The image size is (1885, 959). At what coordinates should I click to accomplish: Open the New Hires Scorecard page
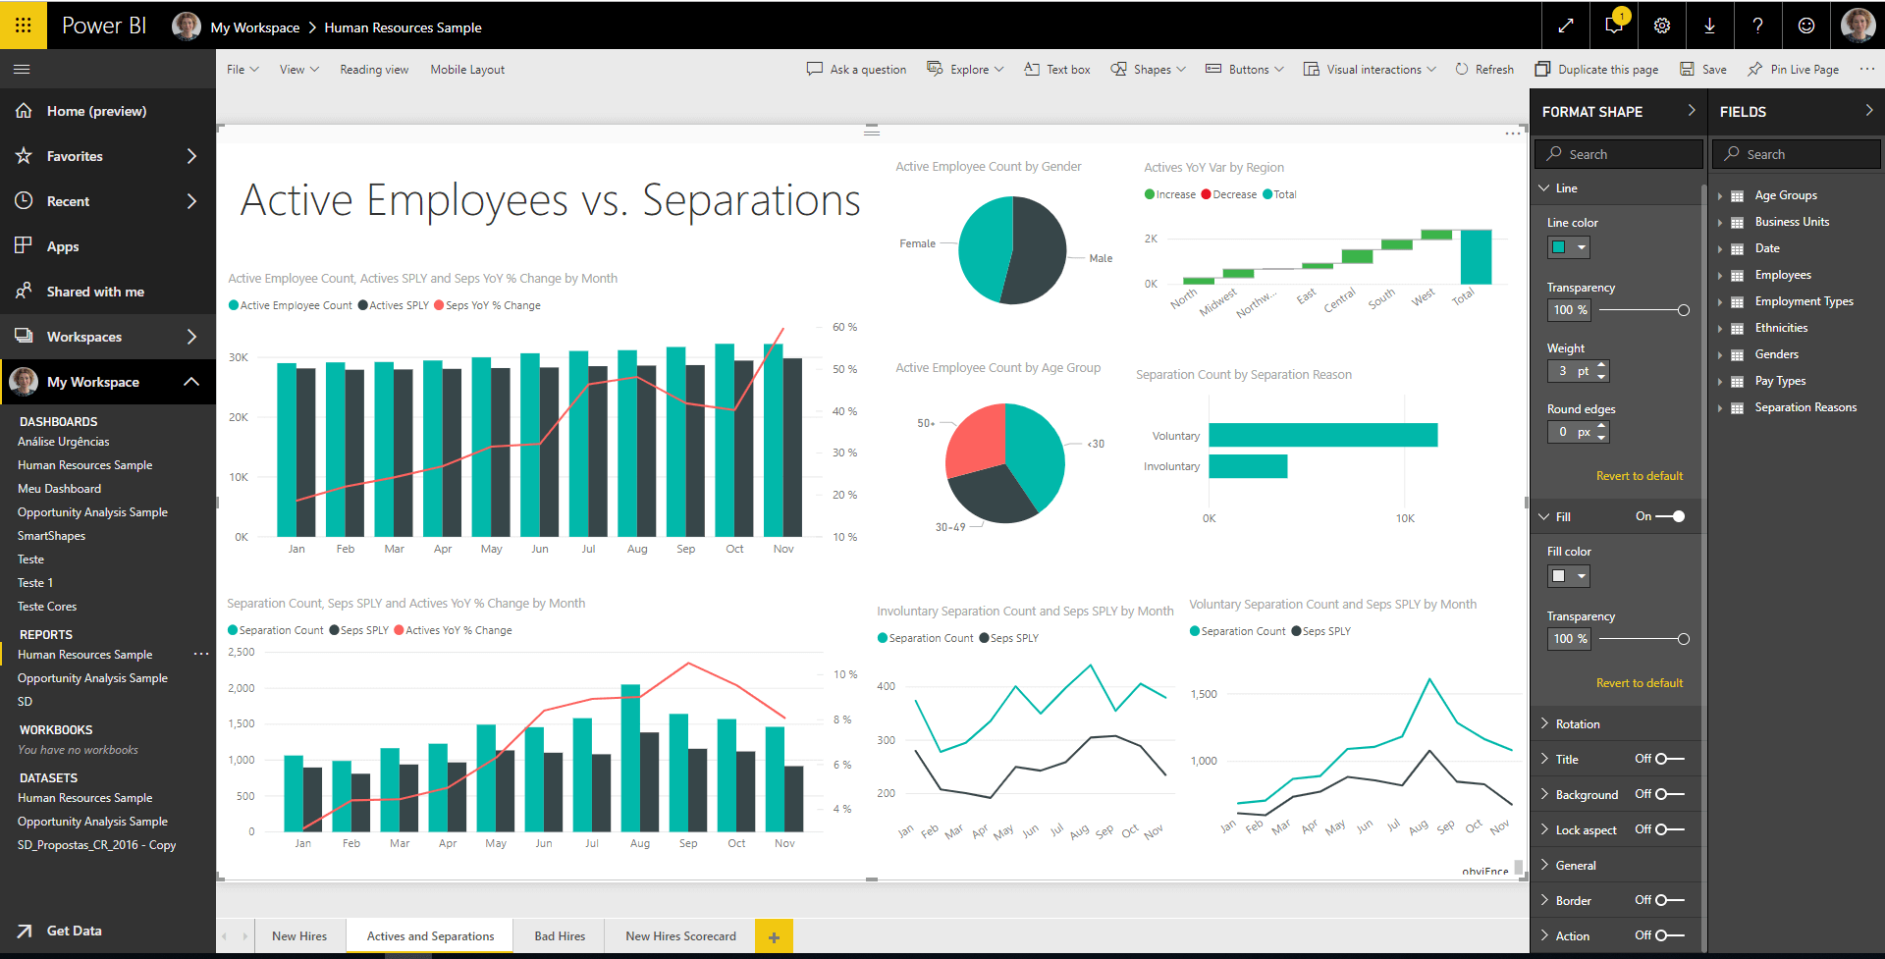click(680, 935)
